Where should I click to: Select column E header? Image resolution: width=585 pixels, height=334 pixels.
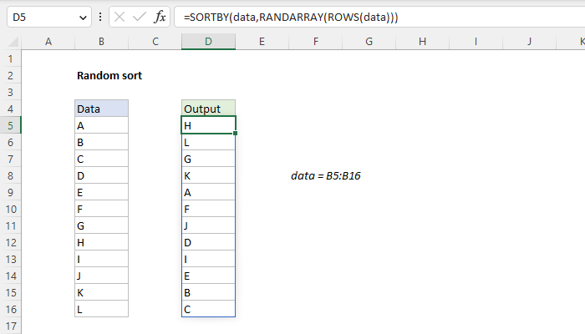click(262, 42)
